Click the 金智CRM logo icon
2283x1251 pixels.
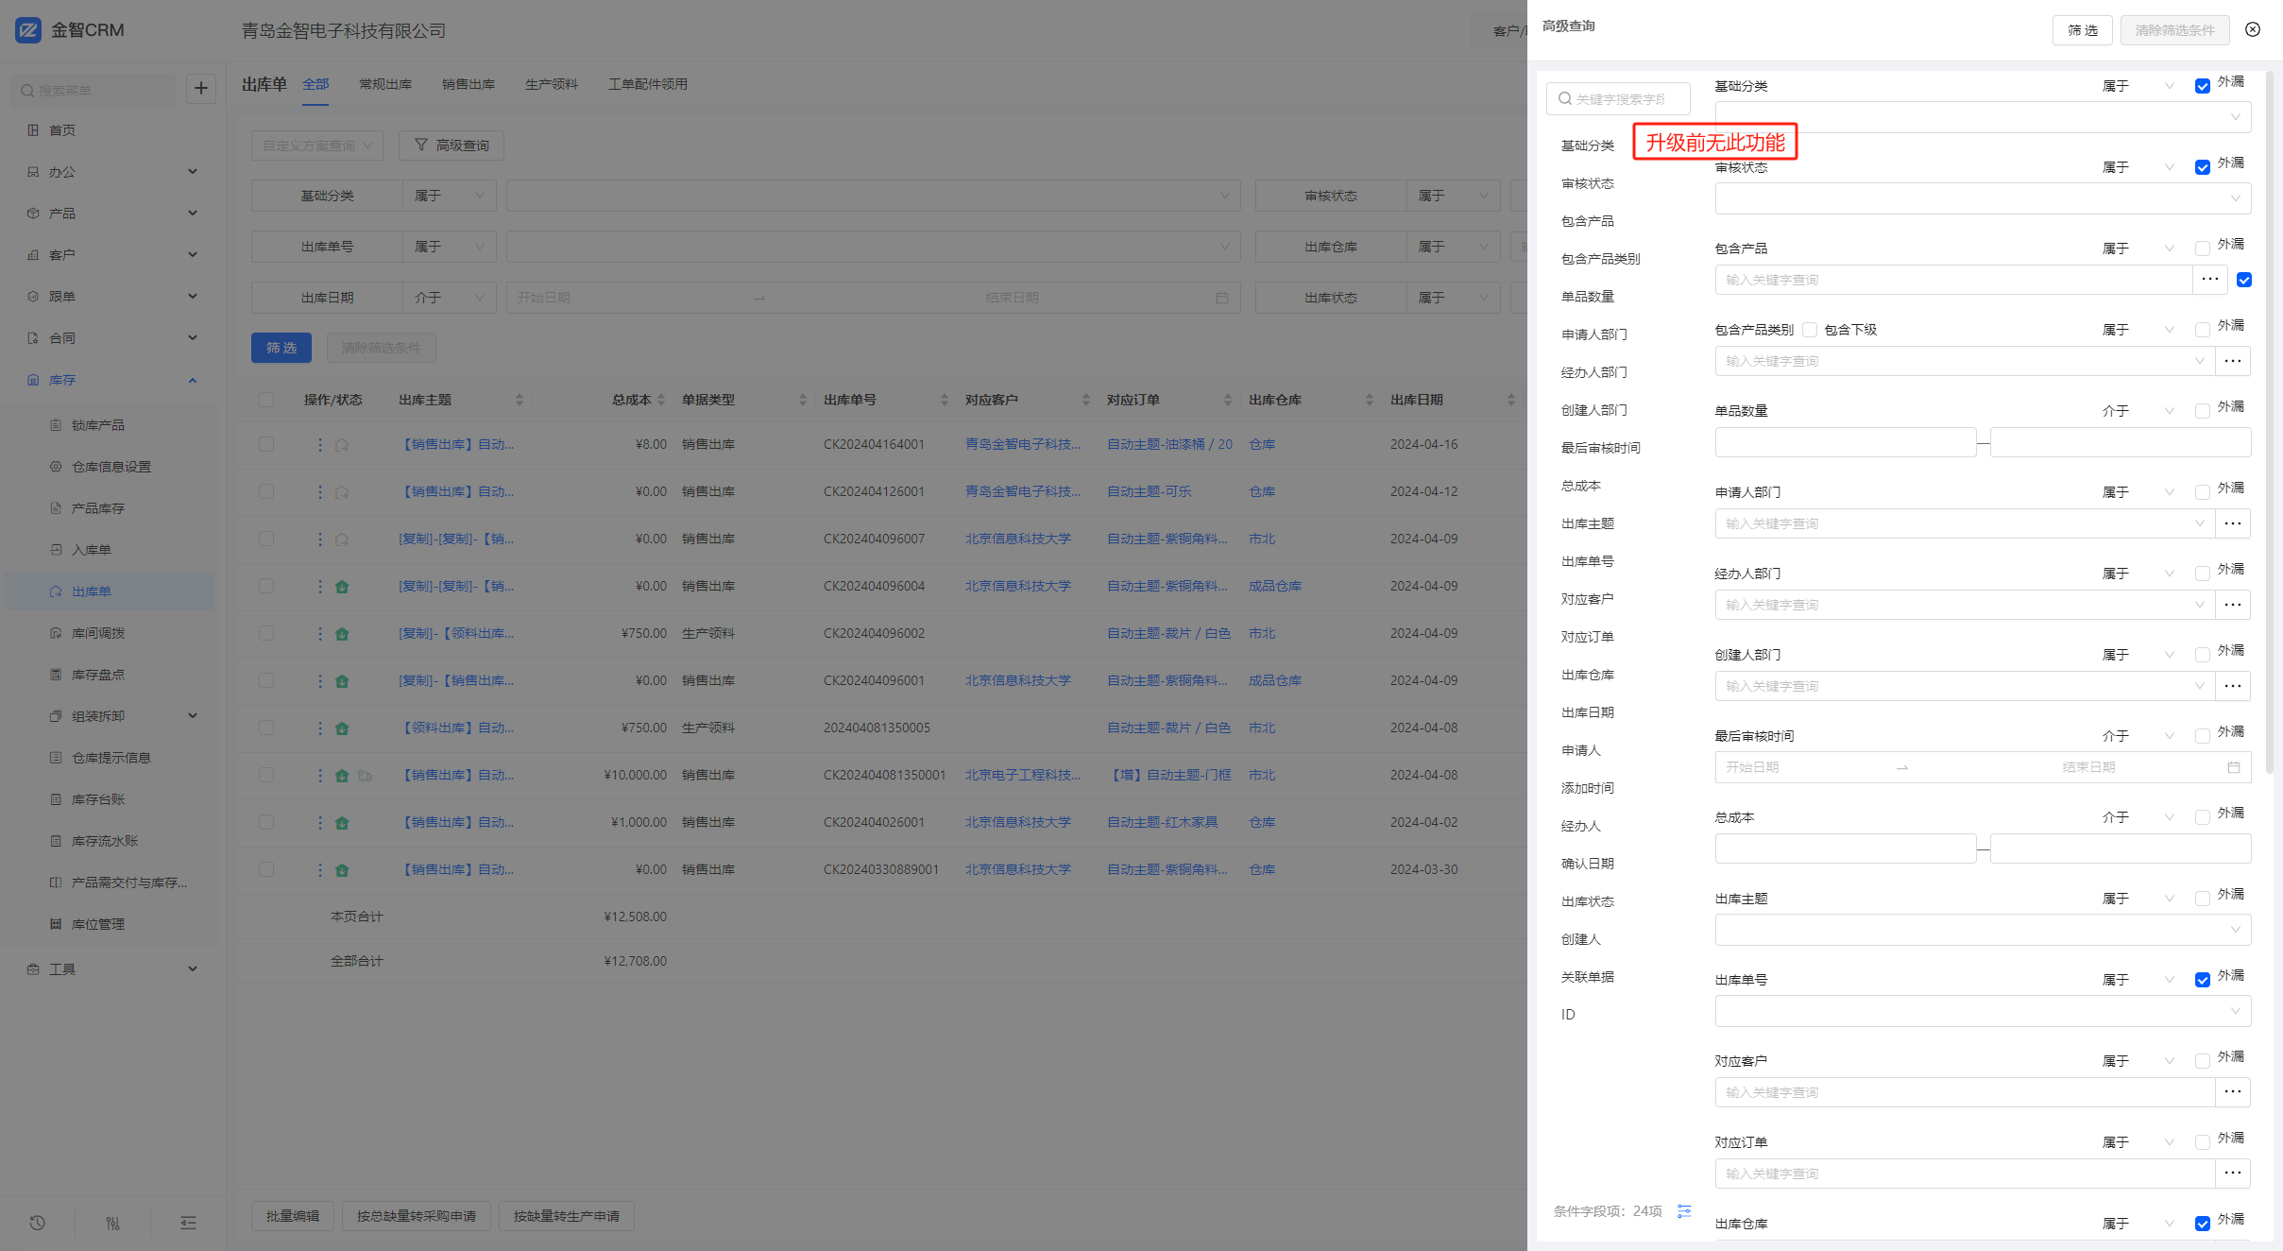point(28,30)
